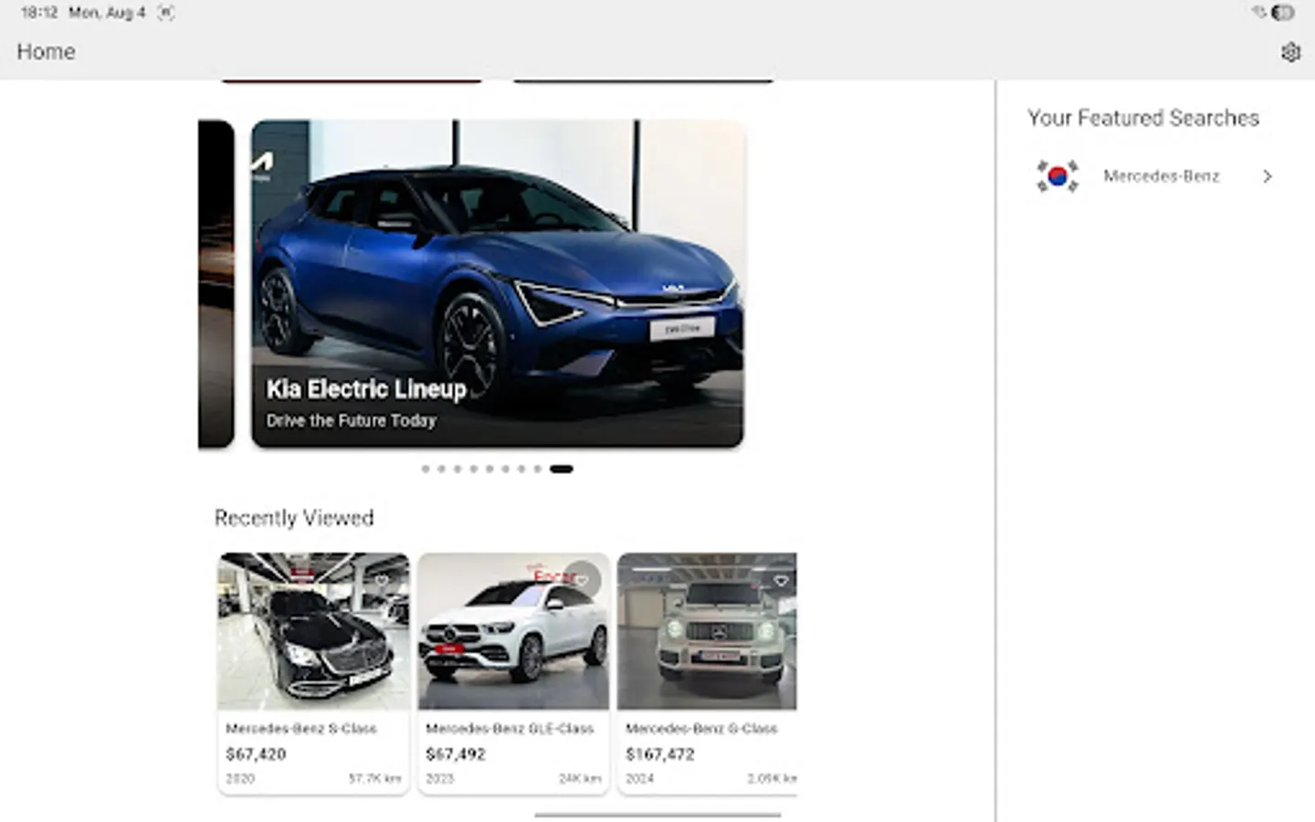Screen dimensions: 1315x822
Task: View the G-Class car photo
Action: point(707,631)
